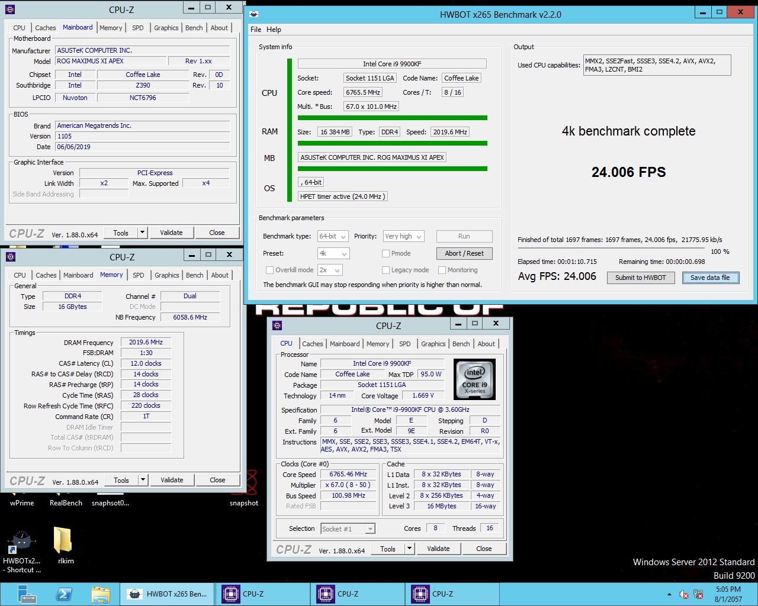Open the Selection Socket #1 dropdown
Screen dimensions: 758x606
(348, 529)
